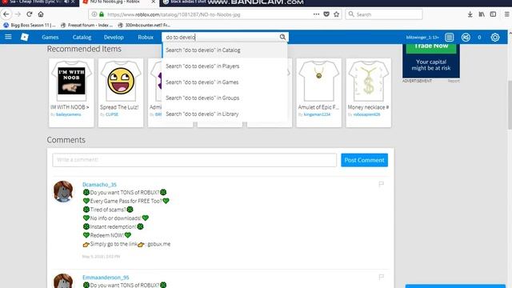512x288 pixels.
Task: Click the Roblox search magnifier icon
Action: click(x=282, y=38)
